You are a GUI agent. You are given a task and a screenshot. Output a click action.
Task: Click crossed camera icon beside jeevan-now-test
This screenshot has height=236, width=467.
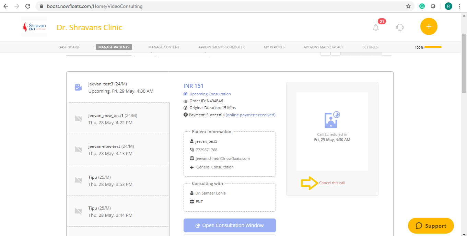[78, 150]
